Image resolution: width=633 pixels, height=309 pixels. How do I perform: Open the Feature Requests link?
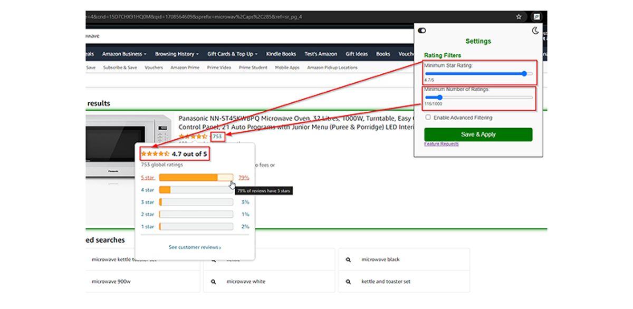442,144
